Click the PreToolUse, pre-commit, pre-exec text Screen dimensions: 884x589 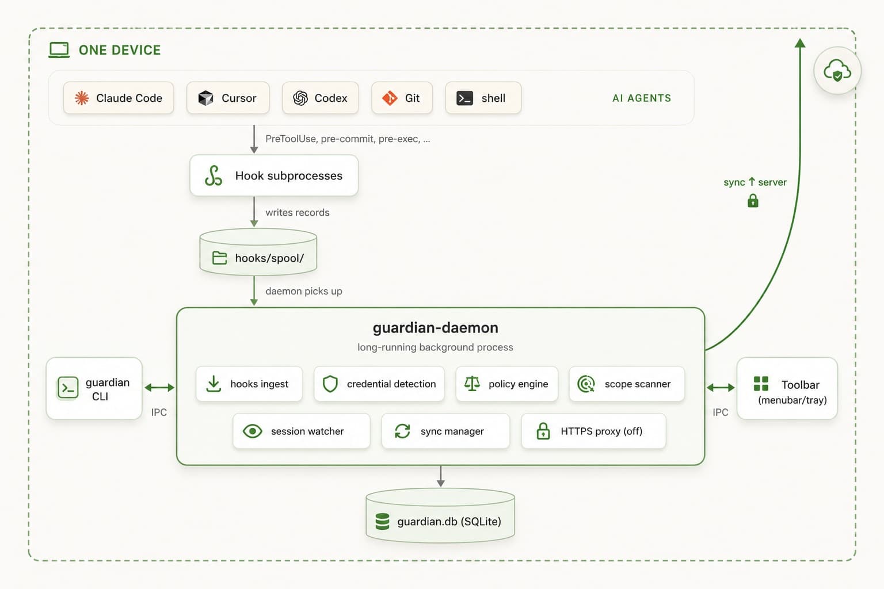[x=348, y=139]
